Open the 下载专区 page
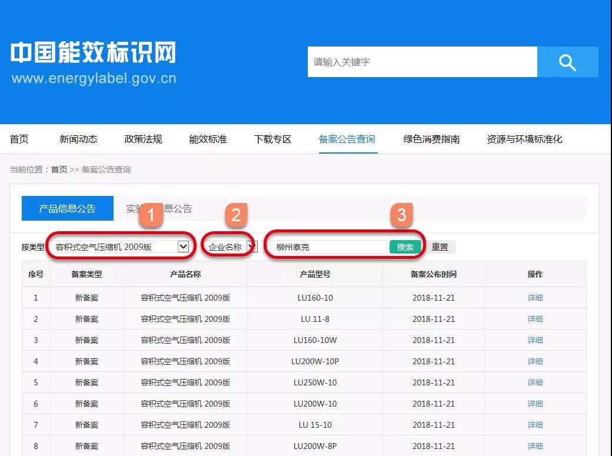The height and width of the screenshot is (456, 612). tap(271, 139)
